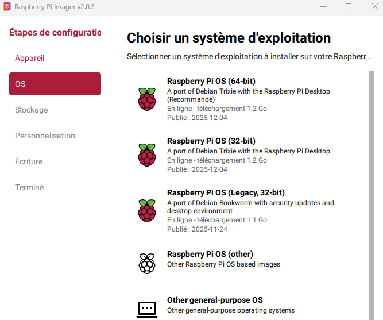
Task: Maximize the Raspberry Pi Imager window
Action: click(x=349, y=6)
